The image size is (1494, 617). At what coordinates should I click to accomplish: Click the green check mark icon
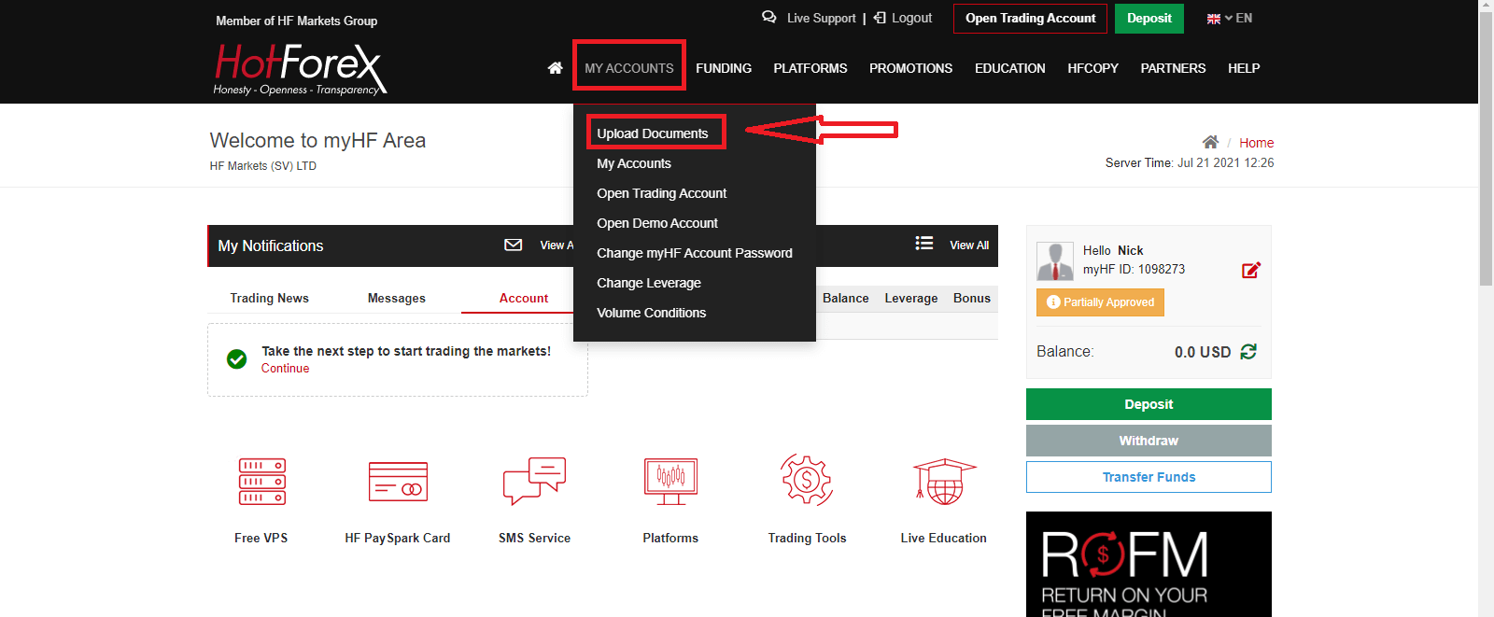point(237,359)
